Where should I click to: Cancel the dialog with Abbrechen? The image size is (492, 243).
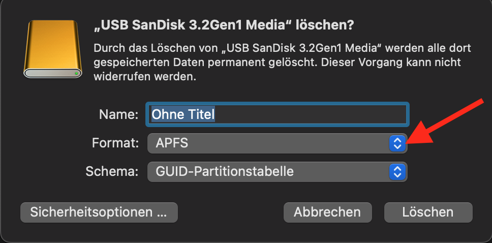327,212
